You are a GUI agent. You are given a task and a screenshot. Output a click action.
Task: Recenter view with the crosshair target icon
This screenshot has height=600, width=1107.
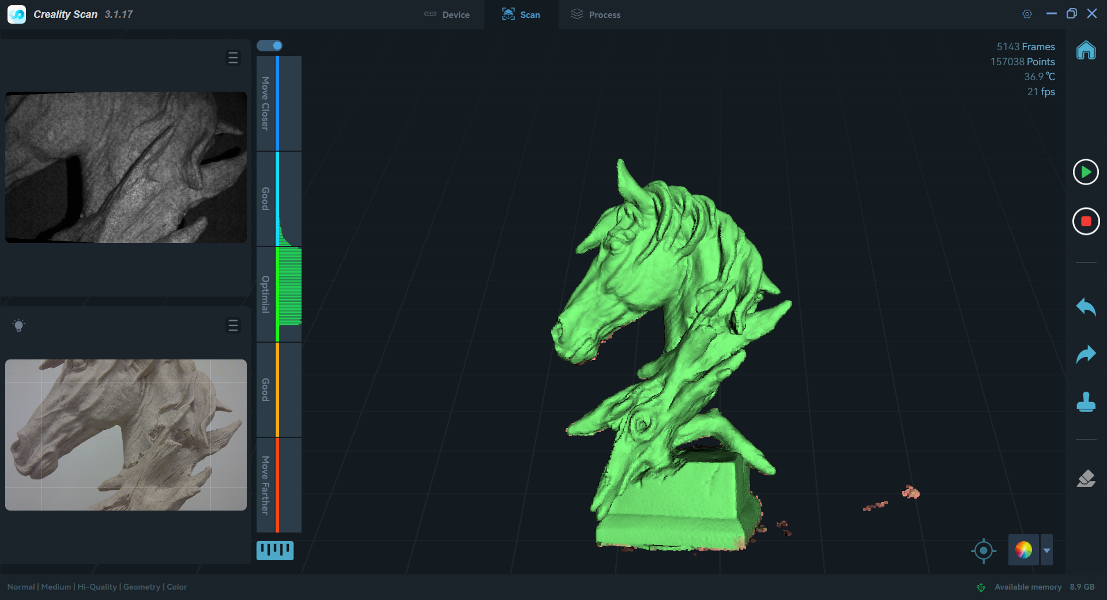point(984,550)
